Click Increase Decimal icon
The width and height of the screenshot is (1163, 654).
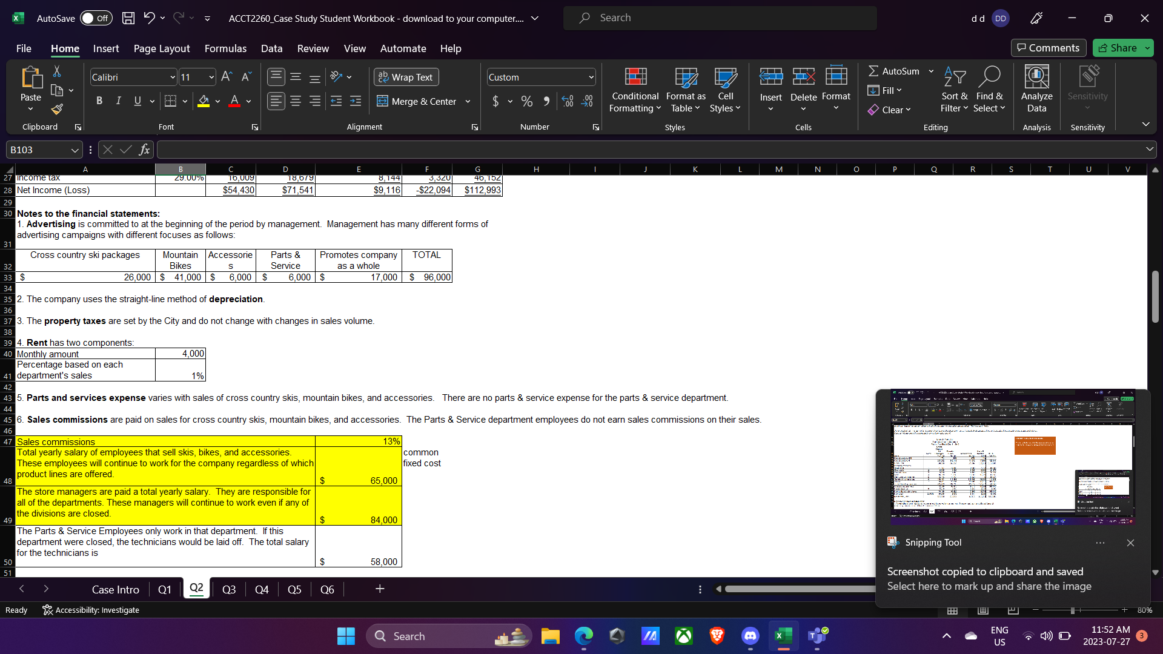tap(567, 101)
